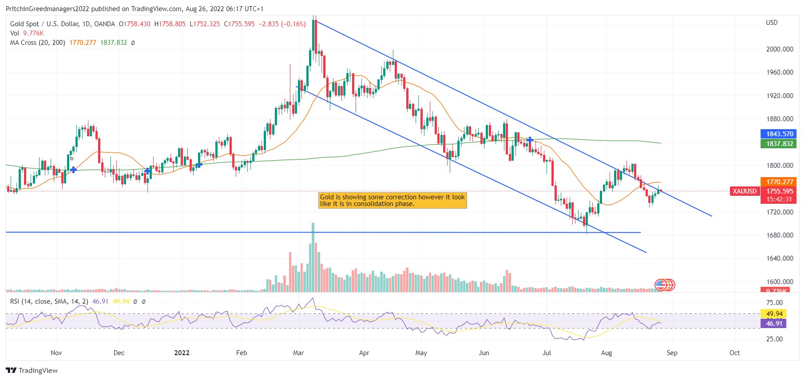Select the yellow 'Gold is showing some correction' note
The image size is (805, 380).
(393, 200)
